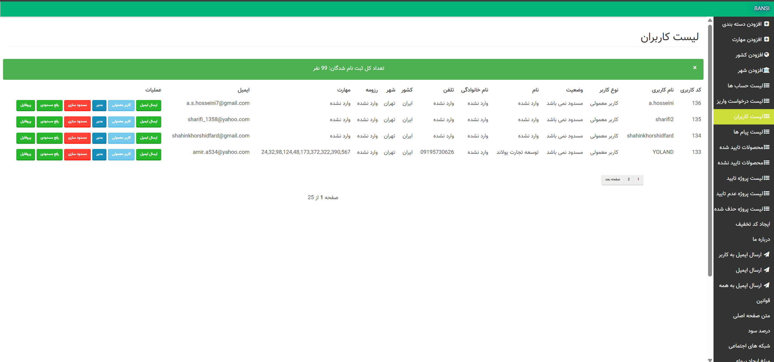Click paper plane icon for ارسال ایمیل به کاربر
Image resolution: width=774 pixels, height=362 pixels.
coord(766,254)
